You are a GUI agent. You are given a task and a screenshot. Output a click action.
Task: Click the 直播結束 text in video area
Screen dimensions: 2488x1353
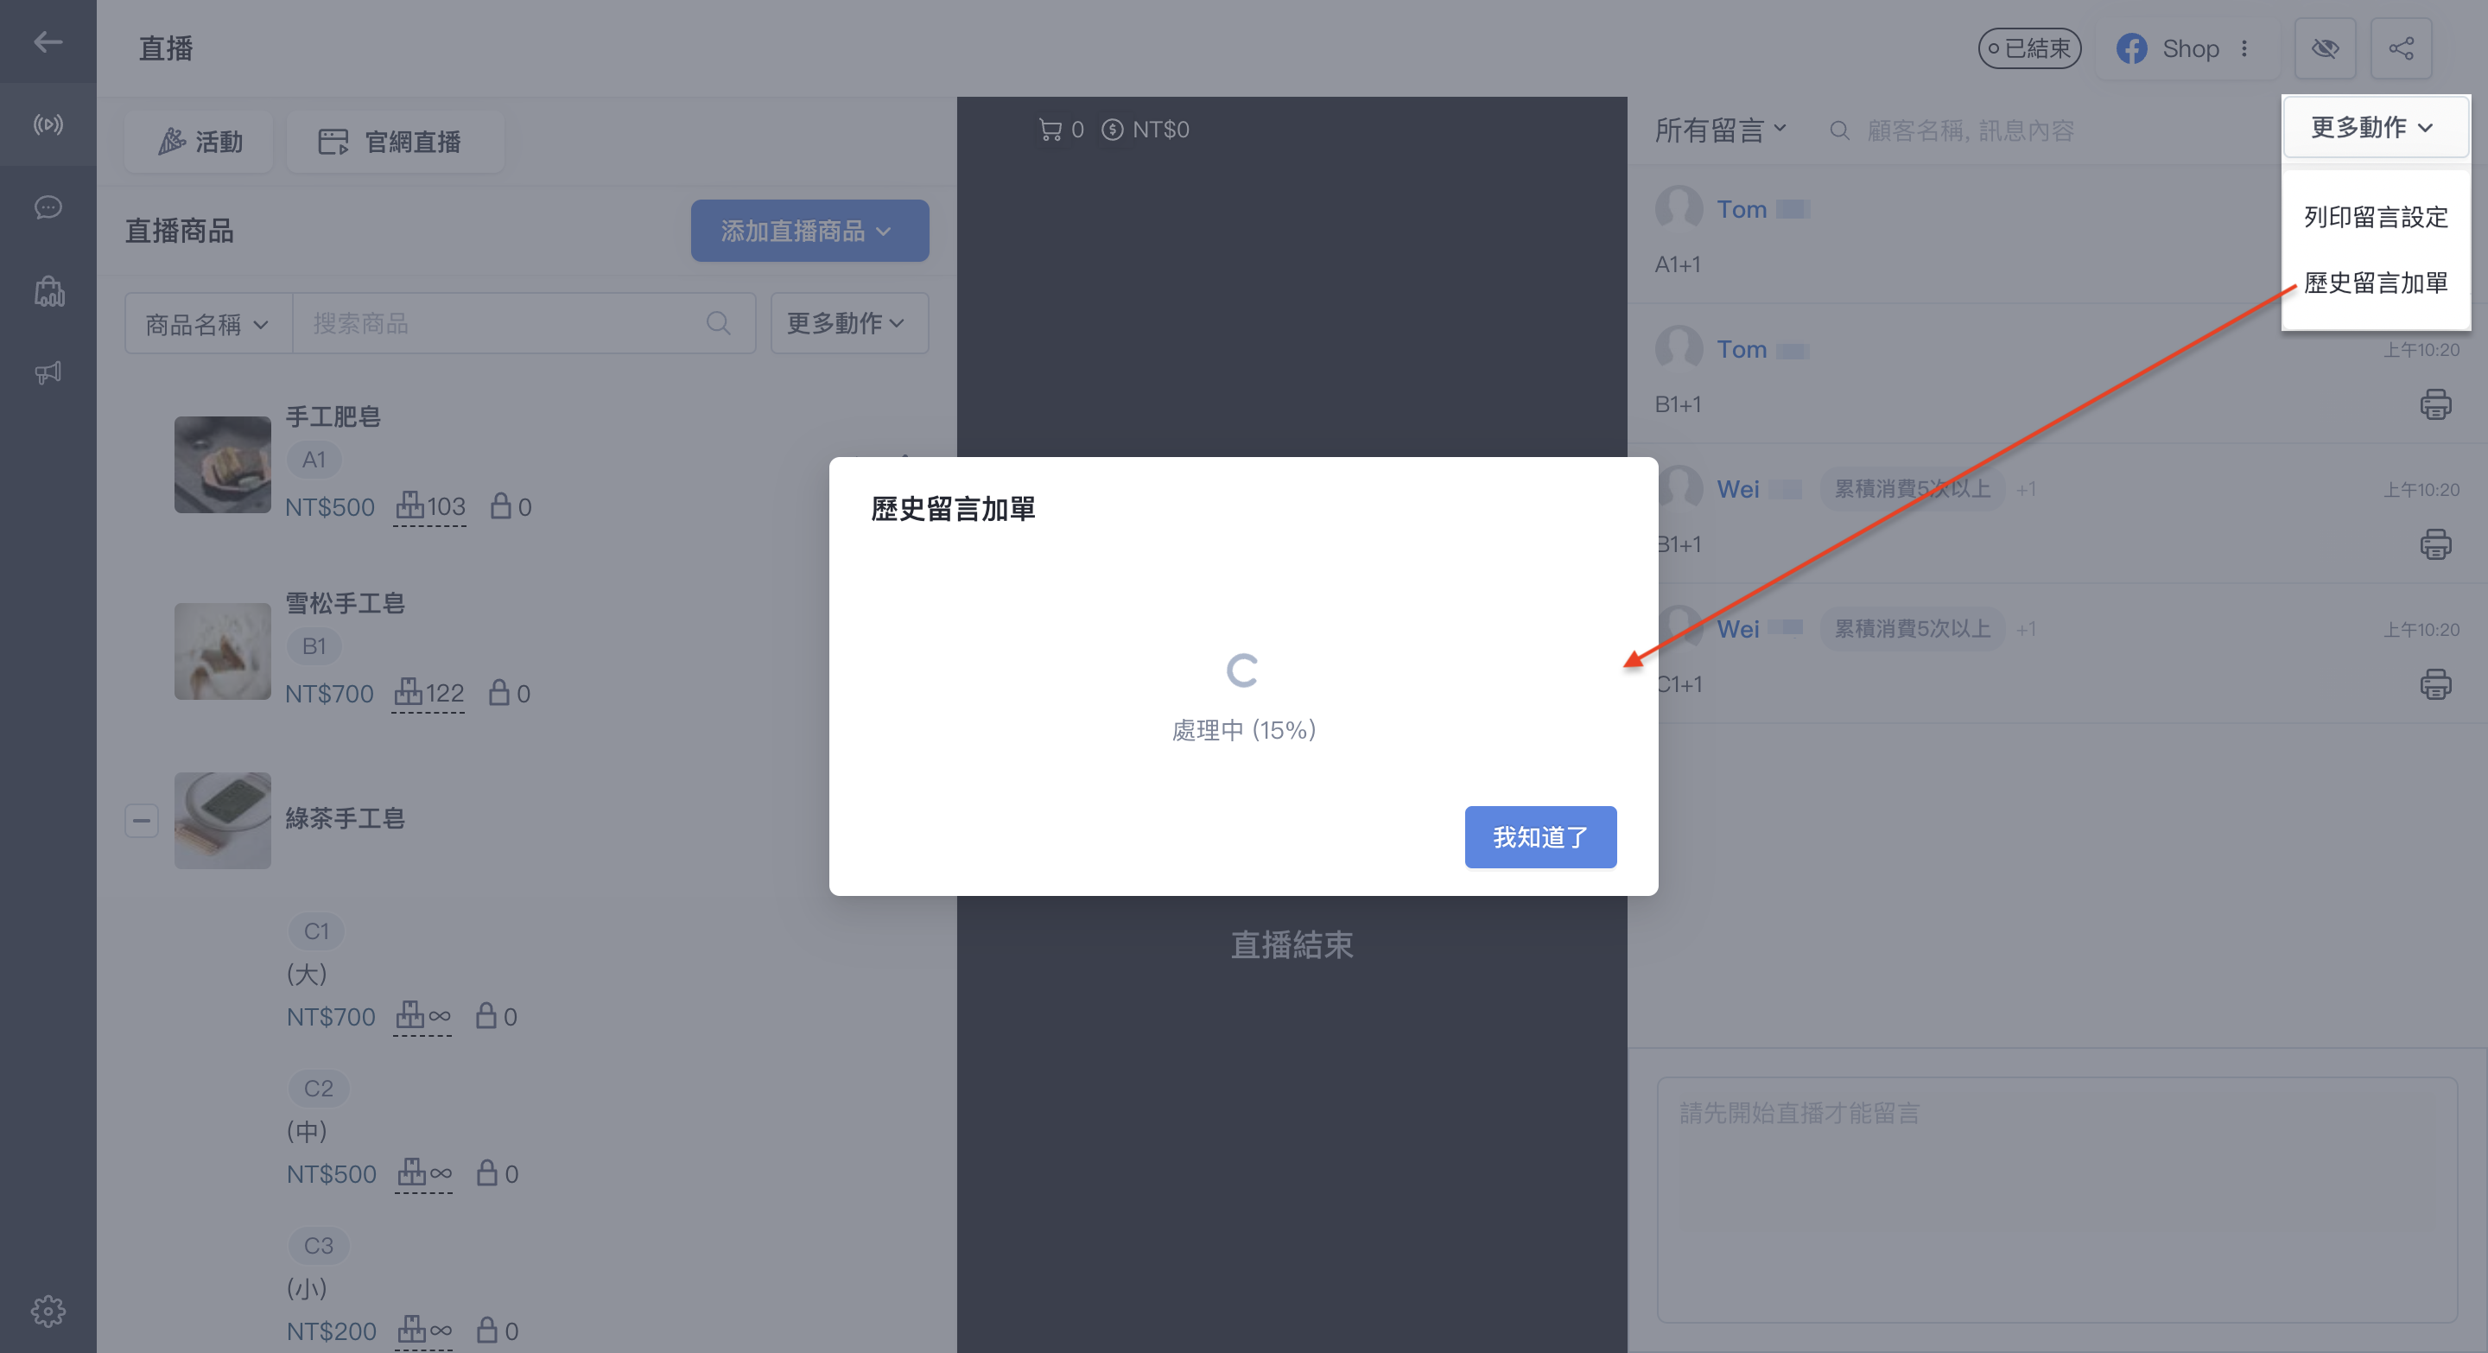point(1292,943)
